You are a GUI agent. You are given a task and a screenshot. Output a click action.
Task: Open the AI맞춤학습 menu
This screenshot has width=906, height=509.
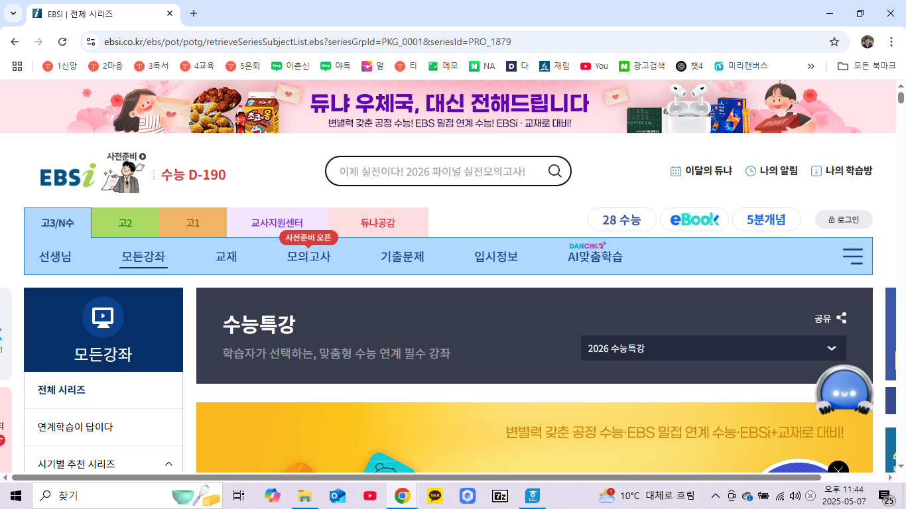point(595,256)
